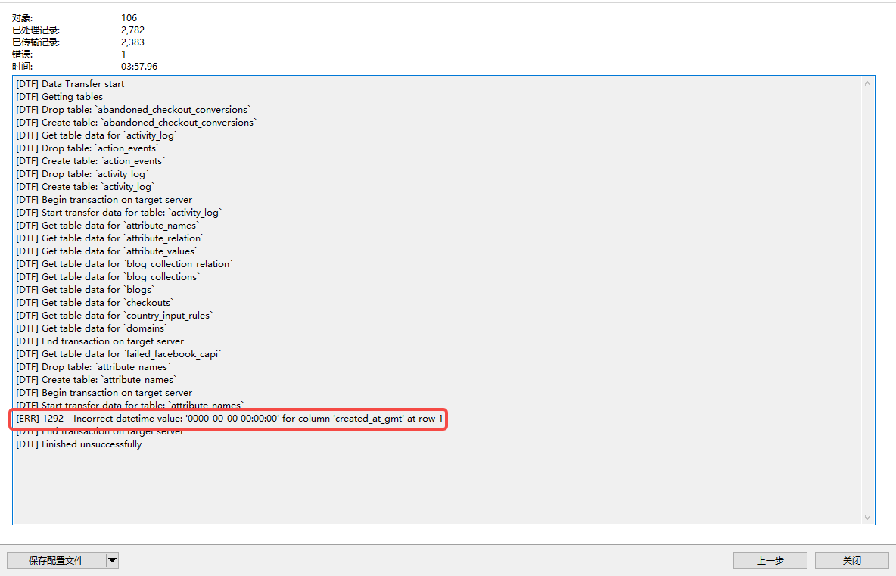Select 'Get table data for activity_log' line
The image size is (896, 576).
[x=97, y=135]
